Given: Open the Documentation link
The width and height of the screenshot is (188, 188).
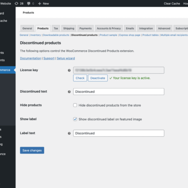Looking at the screenshot, I should pos(31,58).
